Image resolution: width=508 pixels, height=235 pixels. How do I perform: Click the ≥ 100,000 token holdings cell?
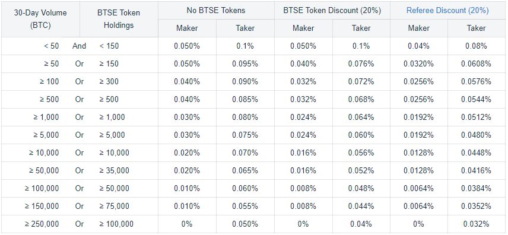(116, 224)
